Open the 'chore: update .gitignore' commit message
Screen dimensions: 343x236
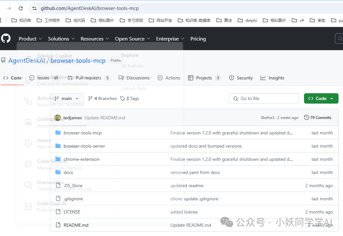[194, 199]
